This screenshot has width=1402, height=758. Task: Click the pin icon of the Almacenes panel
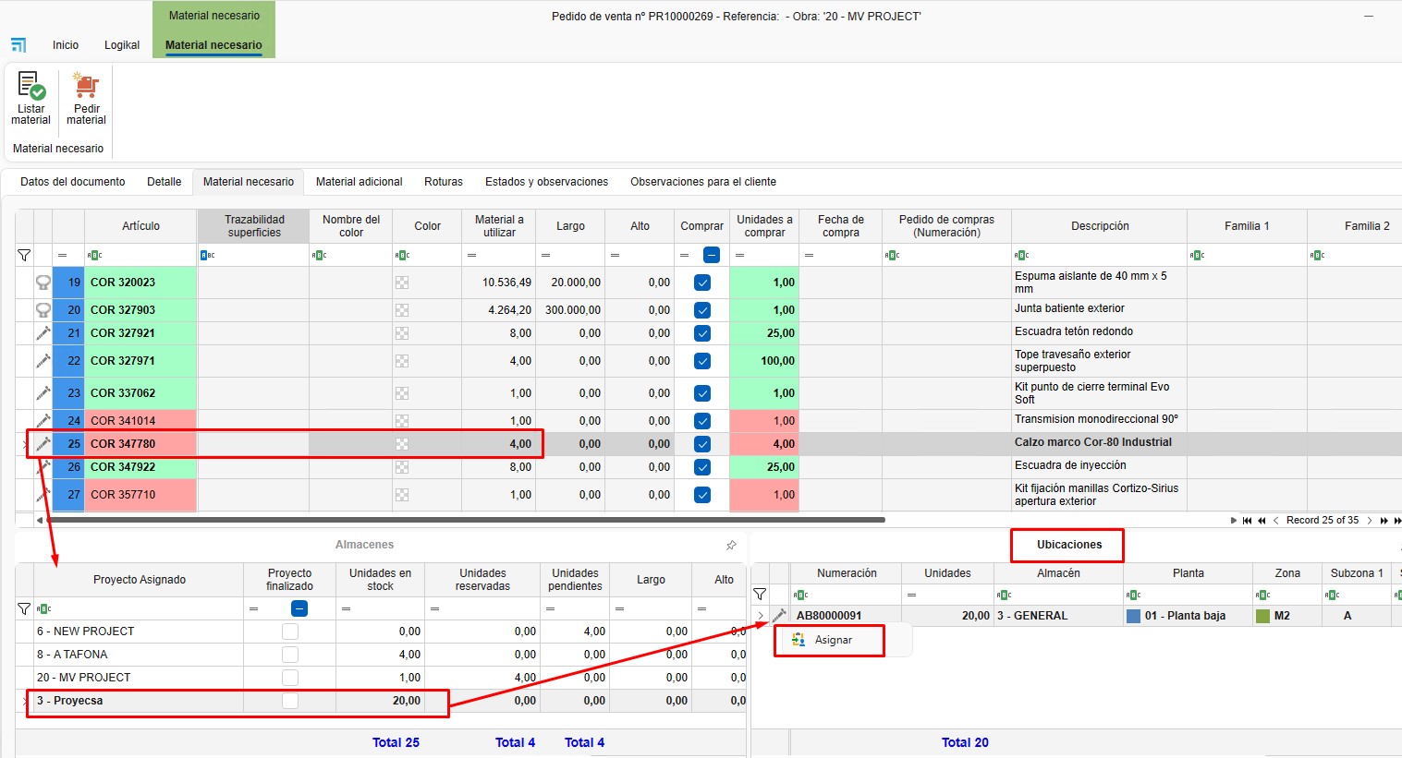[731, 546]
